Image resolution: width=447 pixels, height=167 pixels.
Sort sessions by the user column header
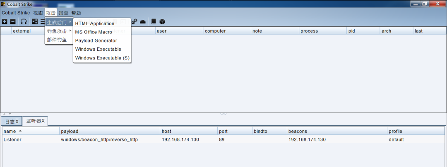(179, 31)
